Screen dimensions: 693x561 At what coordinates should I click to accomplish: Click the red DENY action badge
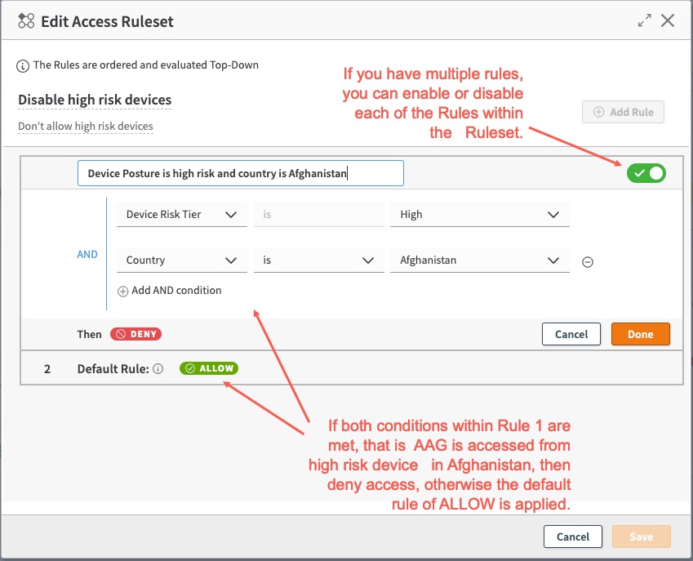pos(135,334)
